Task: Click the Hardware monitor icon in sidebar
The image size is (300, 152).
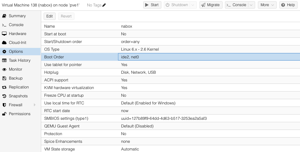Action: coord(4,34)
